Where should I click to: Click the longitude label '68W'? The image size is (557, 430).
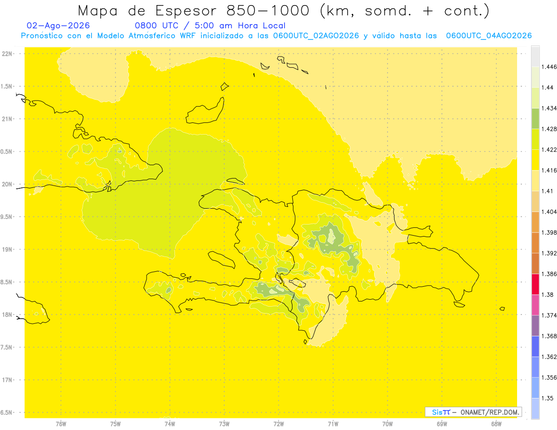tap(496, 424)
